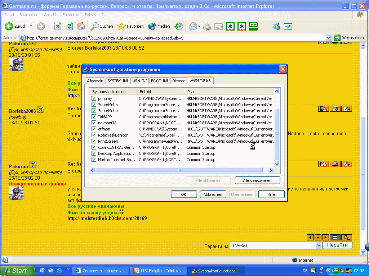Open Medien globe icon
369x276 pixels.
[152, 26]
